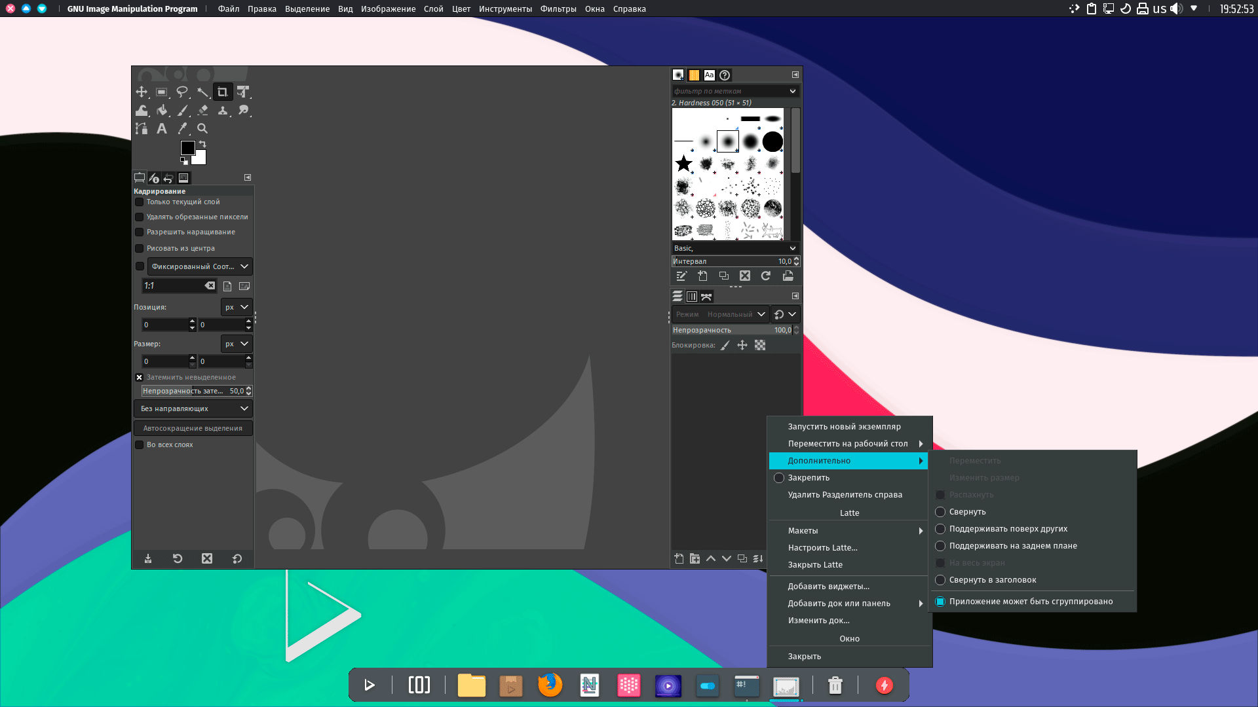1258x707 pixels.
Task: Uncheck 'Затемнить невыделенное' option
Action: click(x=140, y=377)
